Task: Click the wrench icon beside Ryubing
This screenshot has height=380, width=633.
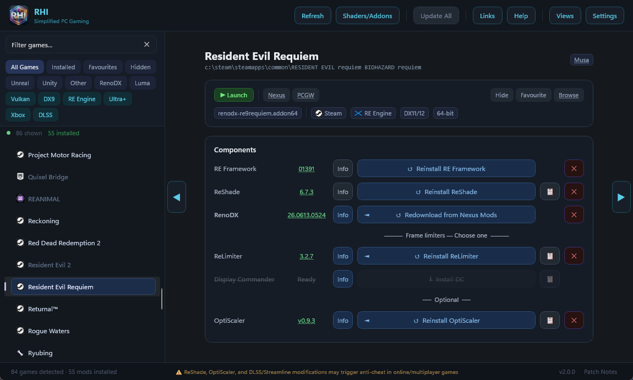Action: tap(20, 353)
